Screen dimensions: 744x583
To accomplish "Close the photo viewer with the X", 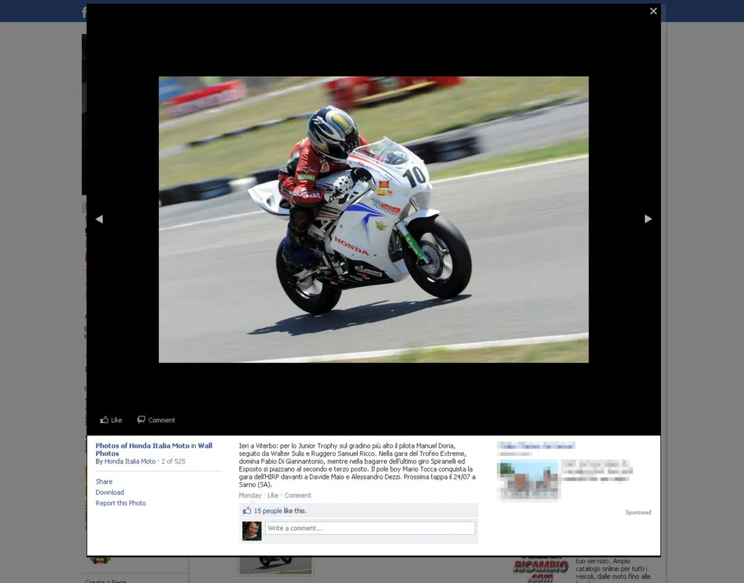I will pos(653,11).
